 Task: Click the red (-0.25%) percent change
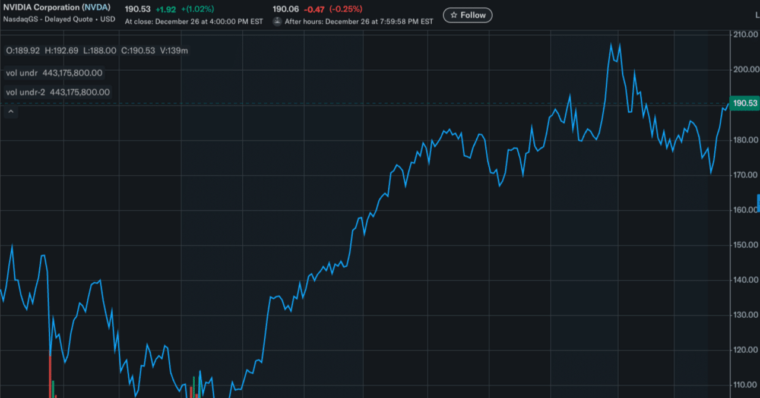(346, 9)
